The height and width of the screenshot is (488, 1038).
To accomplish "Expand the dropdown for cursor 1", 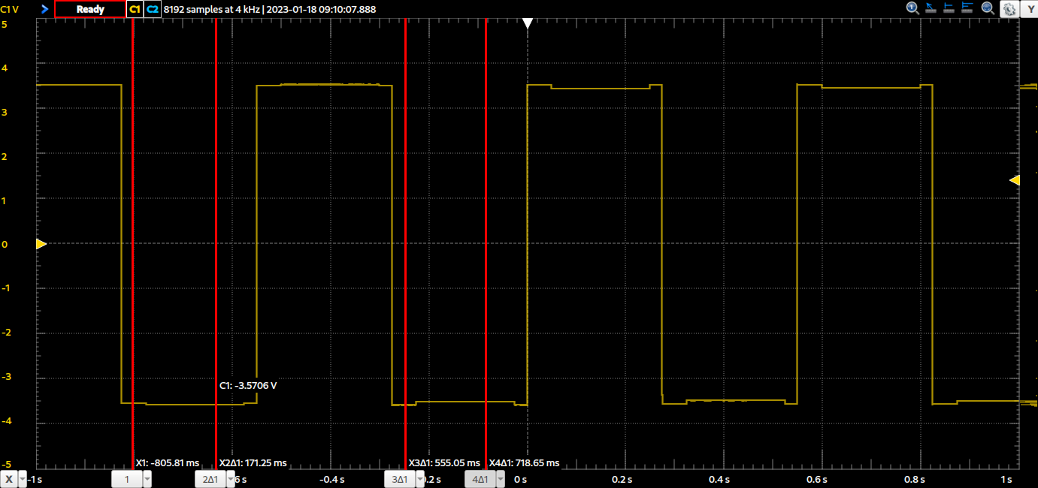I will click(x=147, y=480).
